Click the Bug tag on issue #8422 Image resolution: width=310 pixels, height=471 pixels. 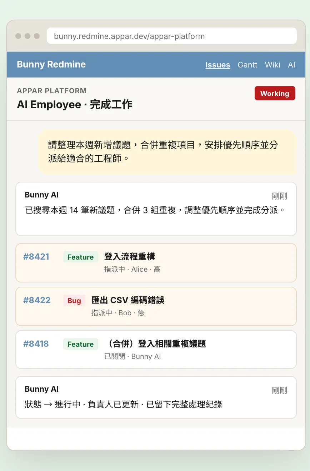point(74,301)
